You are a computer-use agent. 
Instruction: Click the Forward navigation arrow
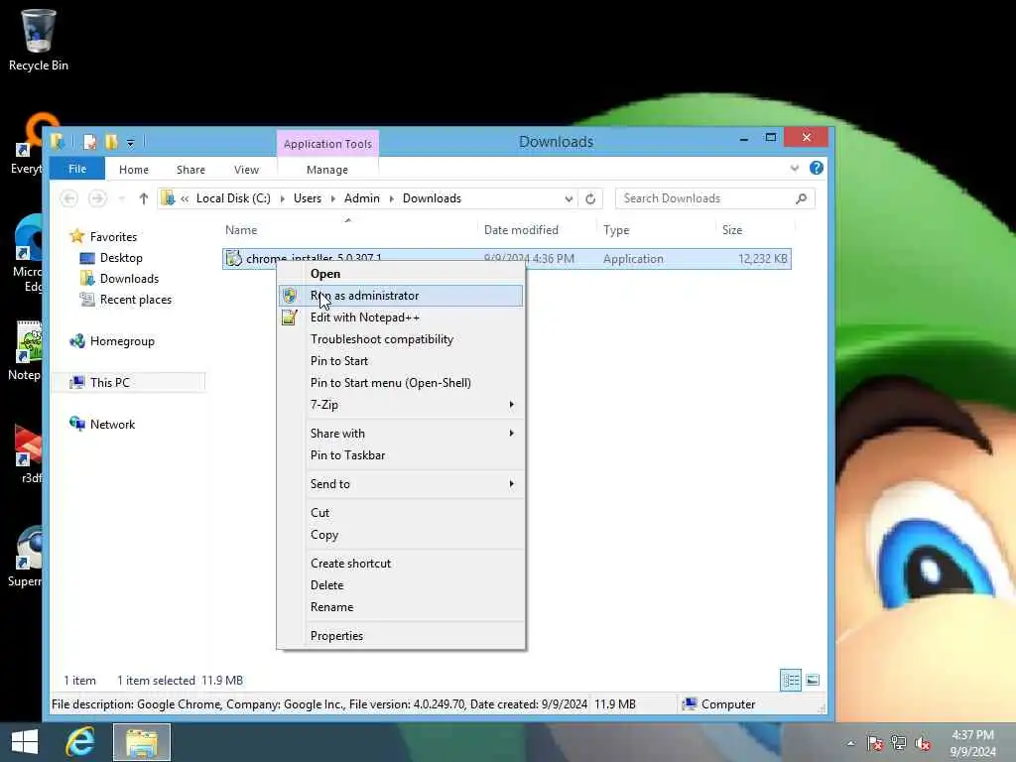(x=97, y=198)
